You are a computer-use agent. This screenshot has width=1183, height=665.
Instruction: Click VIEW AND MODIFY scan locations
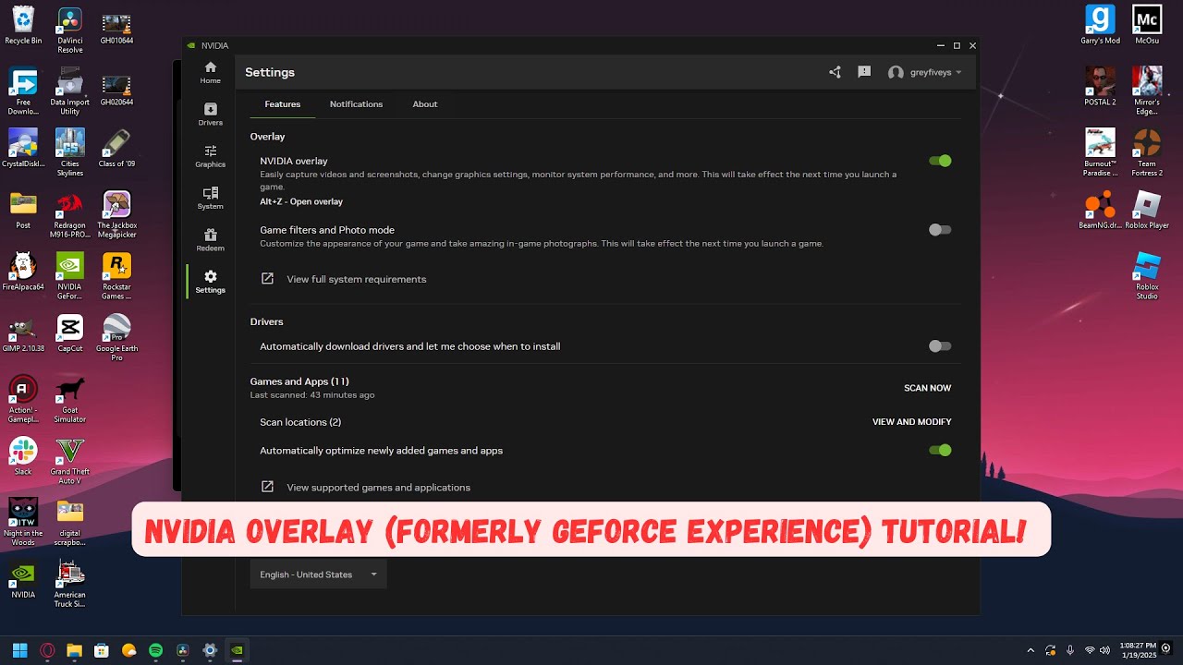point(911,422)
